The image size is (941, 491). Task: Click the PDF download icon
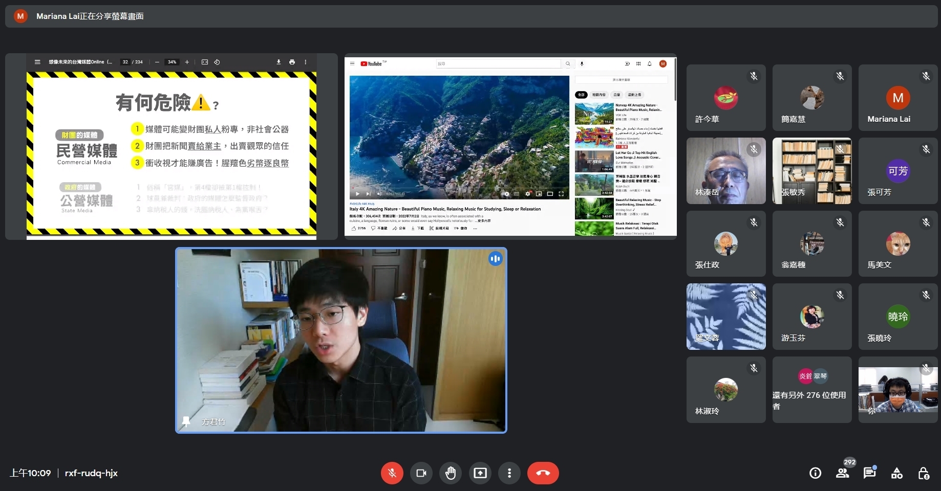point(279,62)
